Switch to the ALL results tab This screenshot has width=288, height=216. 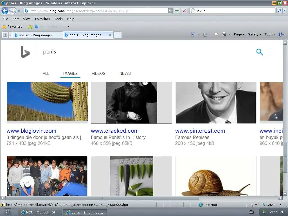tap(46, 73)
